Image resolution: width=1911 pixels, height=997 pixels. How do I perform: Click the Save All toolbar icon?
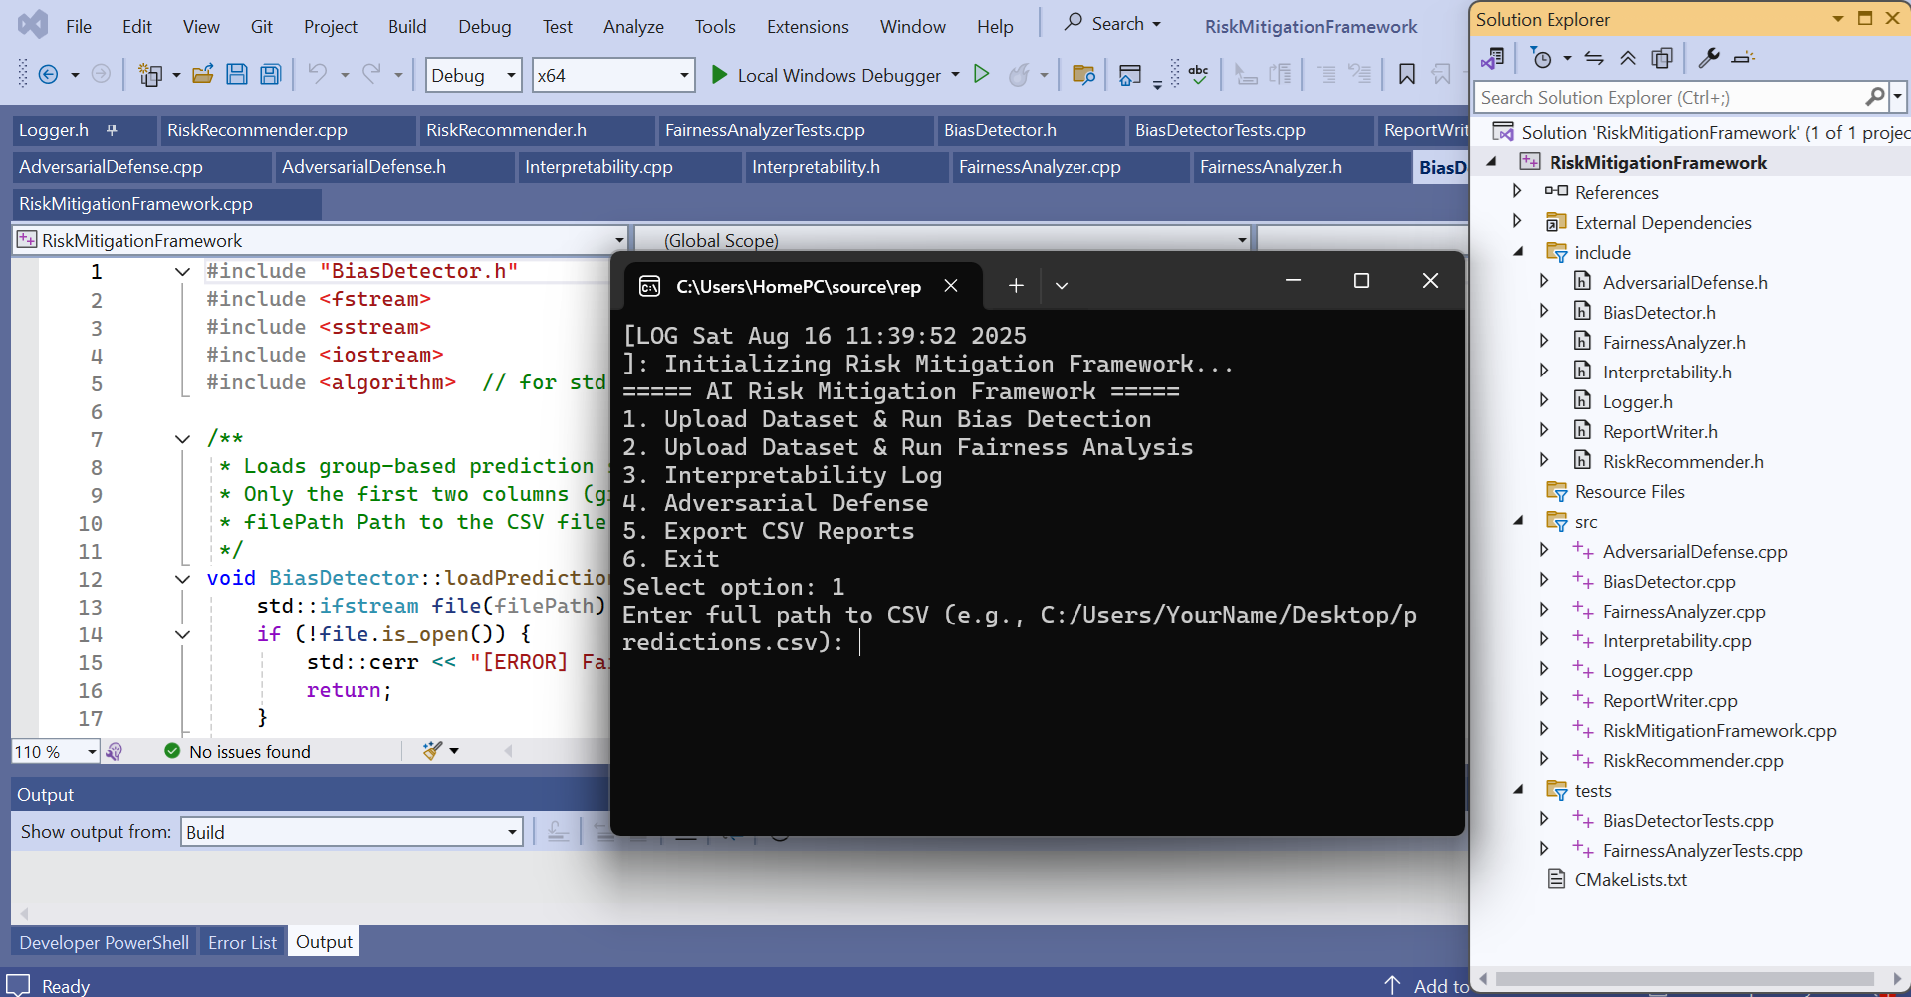270,74
